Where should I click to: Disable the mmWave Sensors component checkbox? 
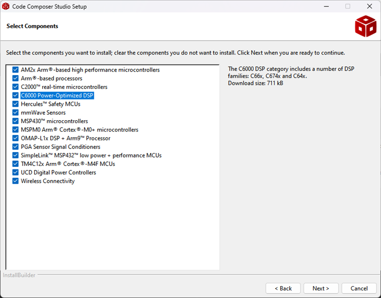point(15,112)
